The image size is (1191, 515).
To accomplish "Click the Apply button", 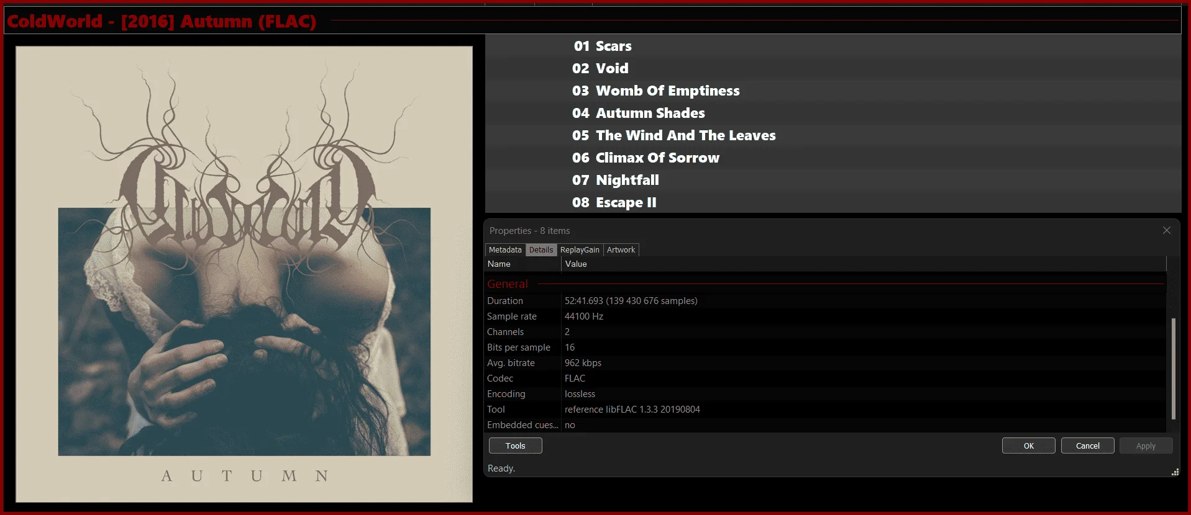I will [x=1146, y=446].
